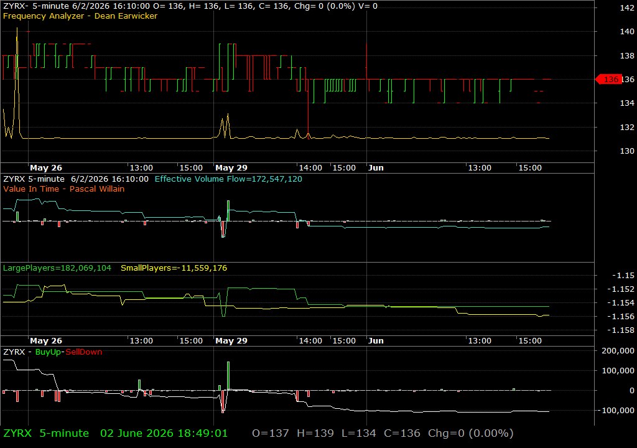Screen dimensions: 637x448
Task: Click the -1.156 scale value
Action: tap(620, 316)
